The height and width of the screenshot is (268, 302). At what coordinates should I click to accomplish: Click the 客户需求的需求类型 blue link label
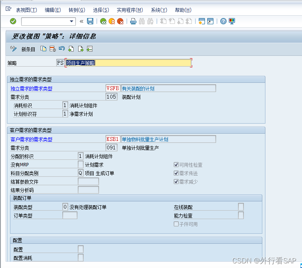point(32,139)
